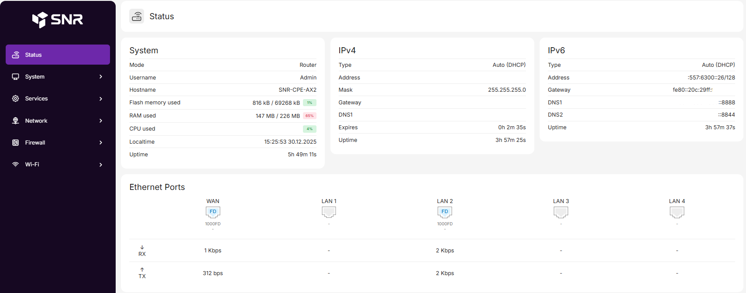Image resolution: width=746 pixels, height=293 pixels.
Task: Click the LAN 2 port icon
Action: click(445, 212)
